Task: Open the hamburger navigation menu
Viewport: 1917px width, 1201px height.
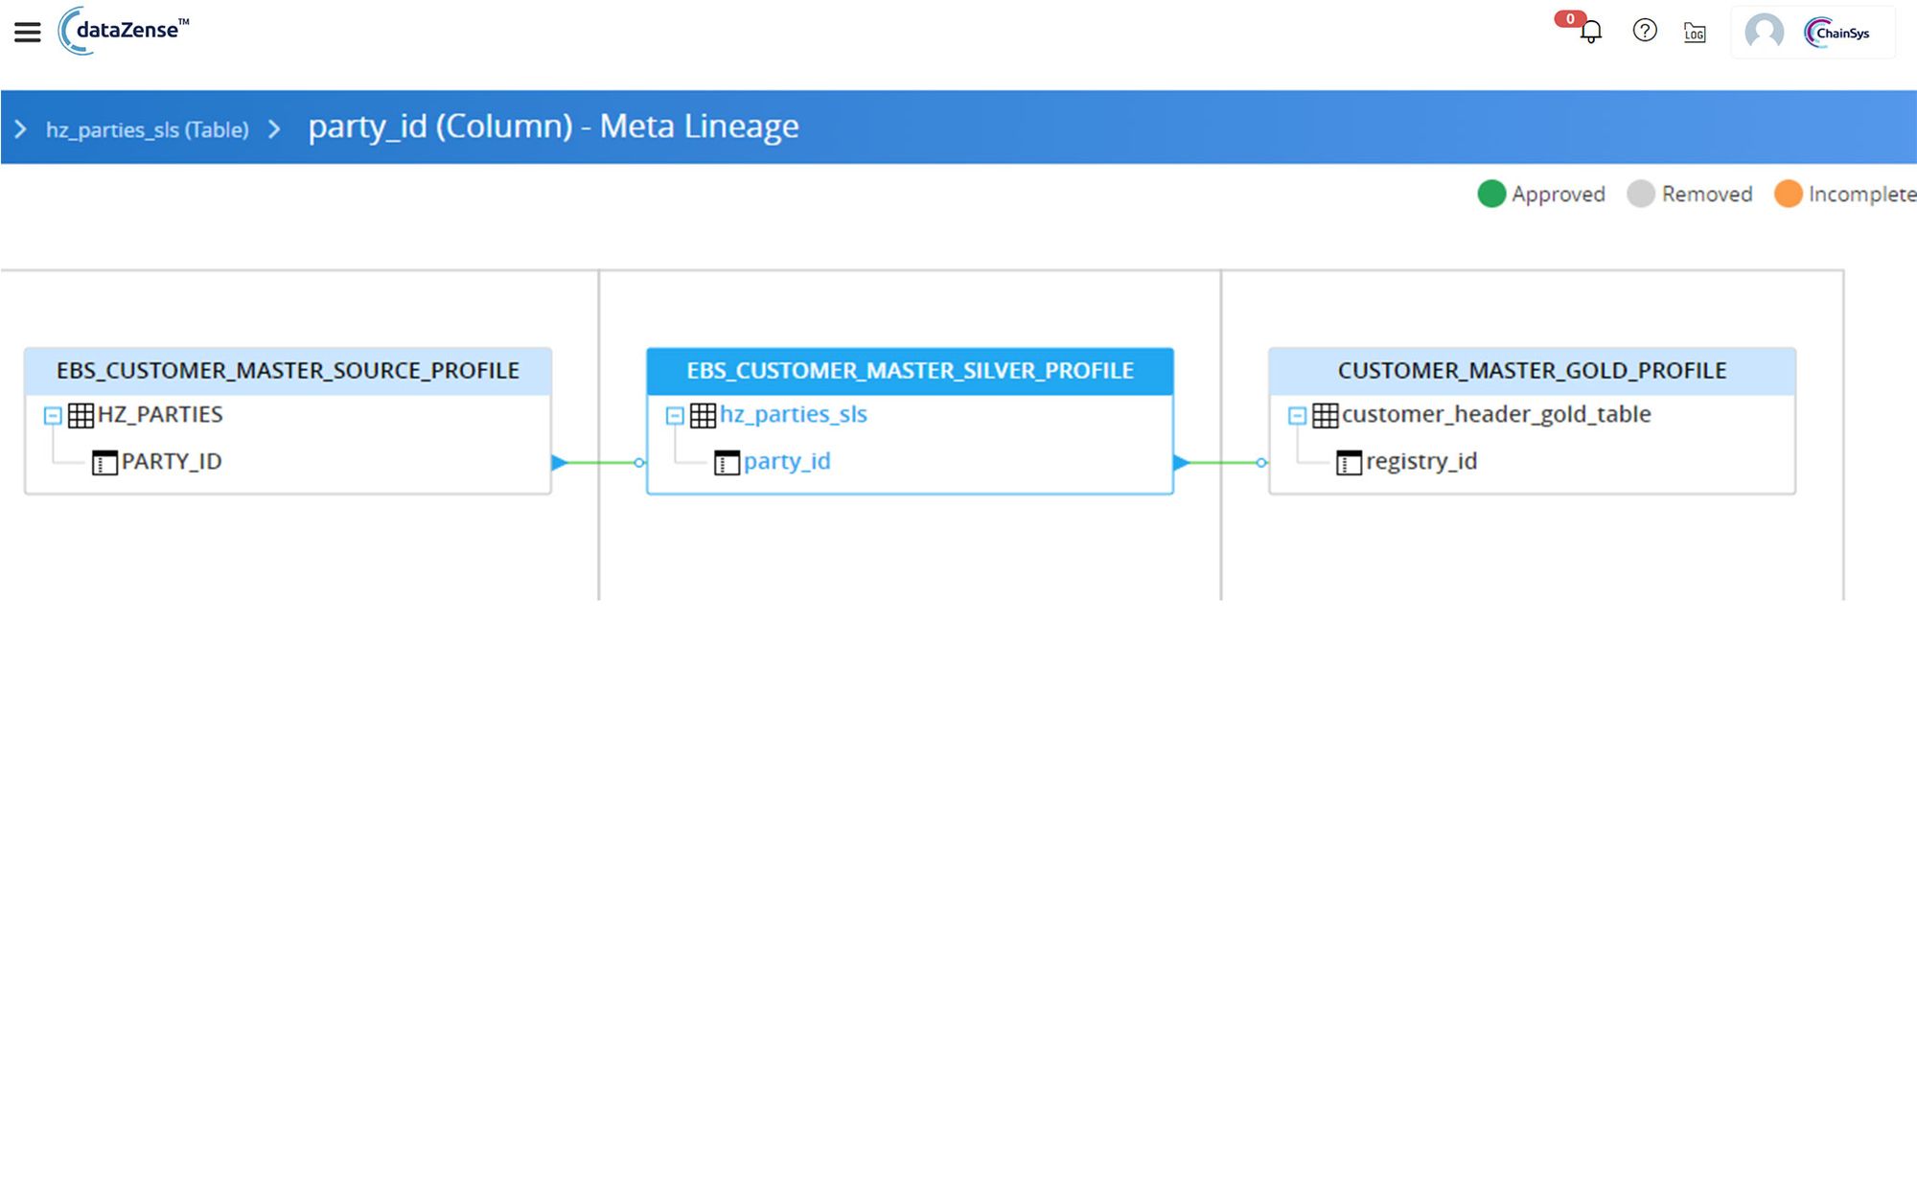Action: click(28, 33)
